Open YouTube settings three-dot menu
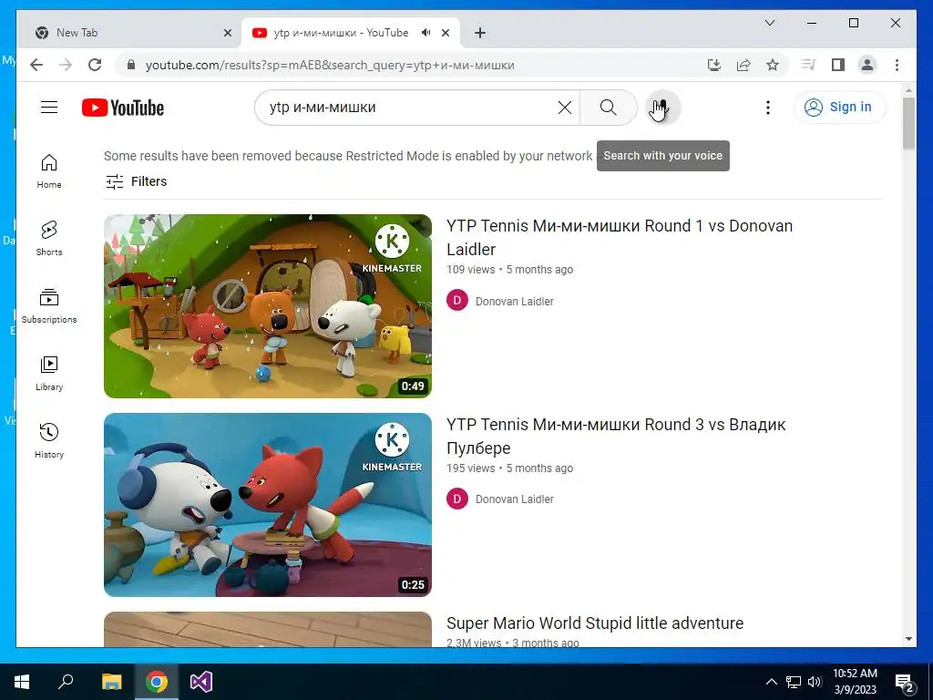Screen dimensions: 933x700 [x=767, y=108]
